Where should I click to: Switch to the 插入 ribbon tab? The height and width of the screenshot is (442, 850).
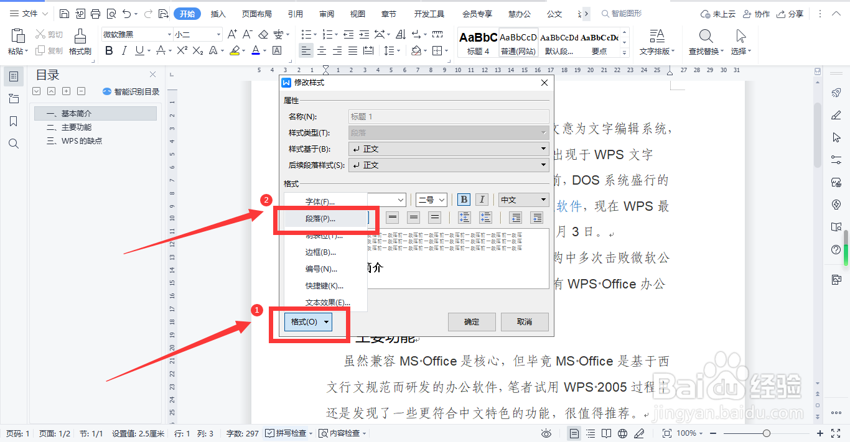[218, 14]
